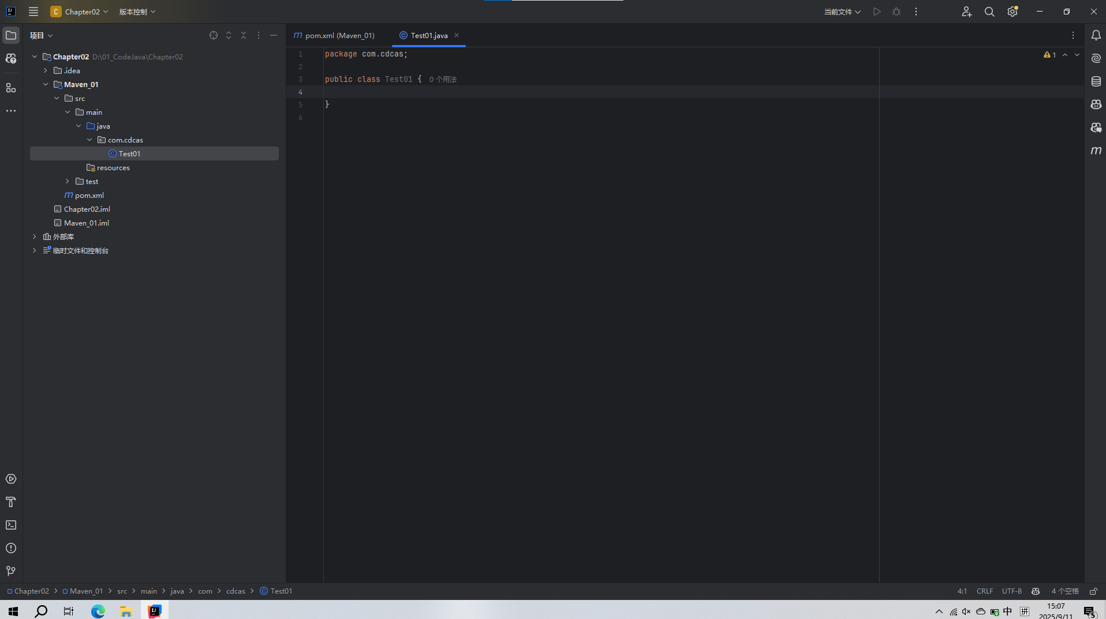Image resolution: width=1106 pixels, height=619 pixels.
Task: Click UTF-8 encoding in status bar
Action: click(1012, 591)
